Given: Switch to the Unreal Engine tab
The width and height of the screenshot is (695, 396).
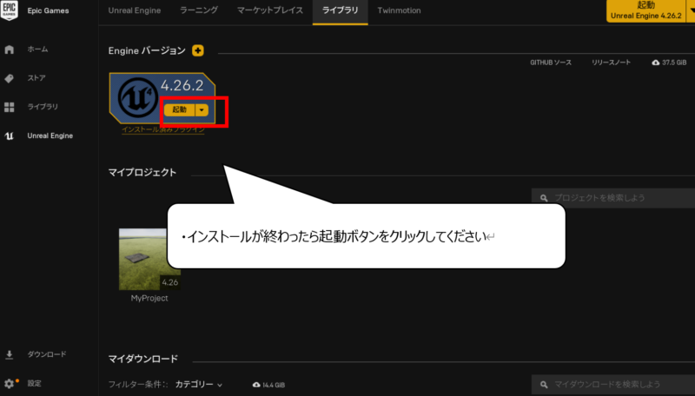Looking at the screenshot, I should pyautogui.click(x=135, y=10).
